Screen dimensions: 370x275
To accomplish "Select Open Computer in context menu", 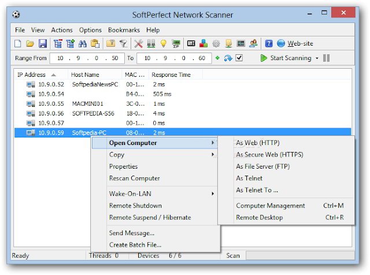I will [155, 143].
